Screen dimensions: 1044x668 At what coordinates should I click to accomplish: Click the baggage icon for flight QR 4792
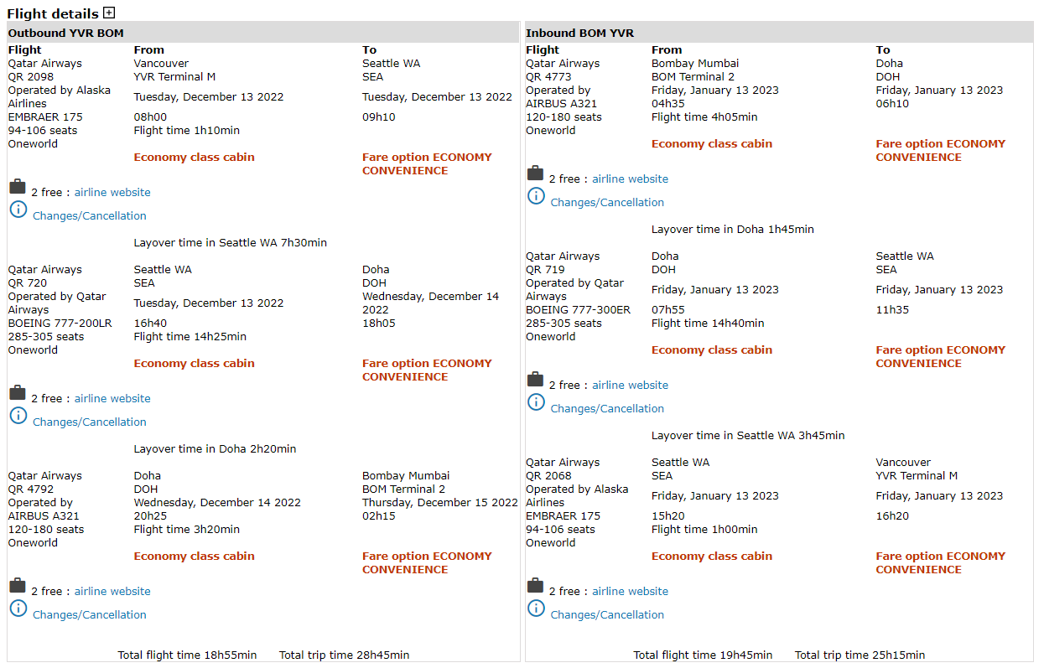[x=18, y=586]
